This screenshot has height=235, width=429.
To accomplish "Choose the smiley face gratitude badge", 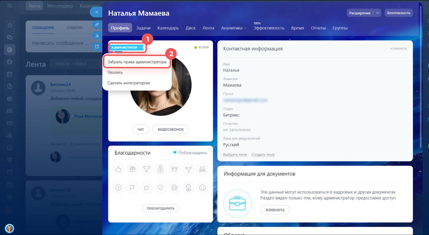I will (x=202, y=187).
